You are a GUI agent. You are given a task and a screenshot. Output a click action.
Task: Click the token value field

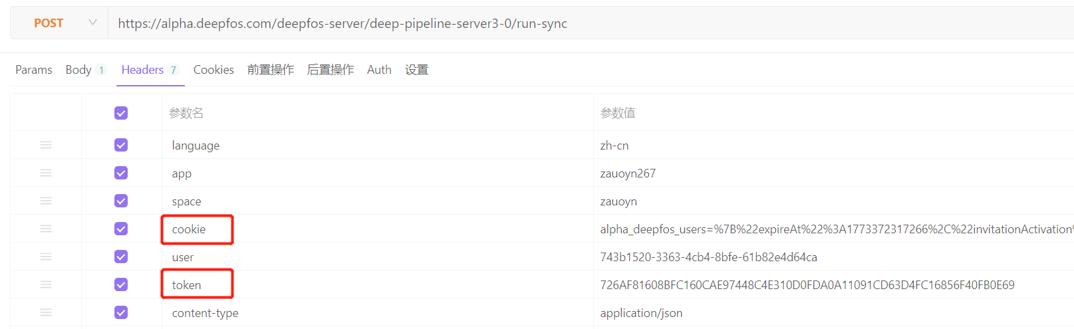[807, 284]
